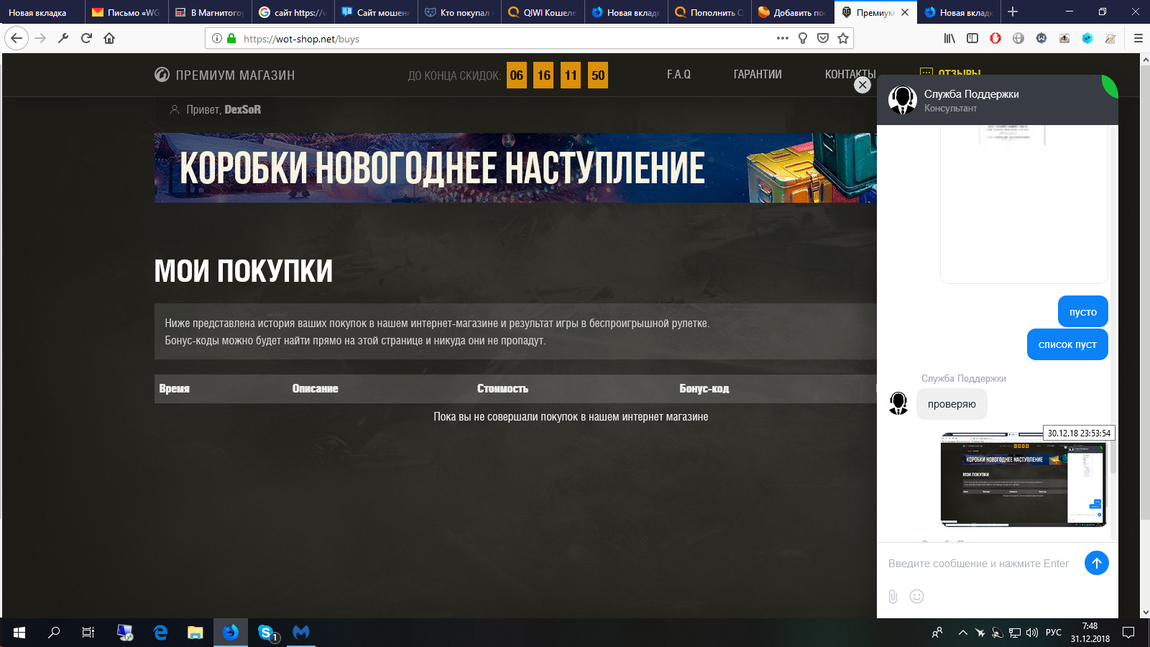The image size is (1150, 647).
Task: Click the Описание column header
Action: coord(315,388)
